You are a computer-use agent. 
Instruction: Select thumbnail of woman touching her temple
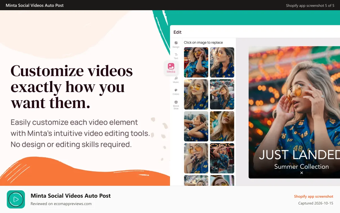[x=196, y=62]
